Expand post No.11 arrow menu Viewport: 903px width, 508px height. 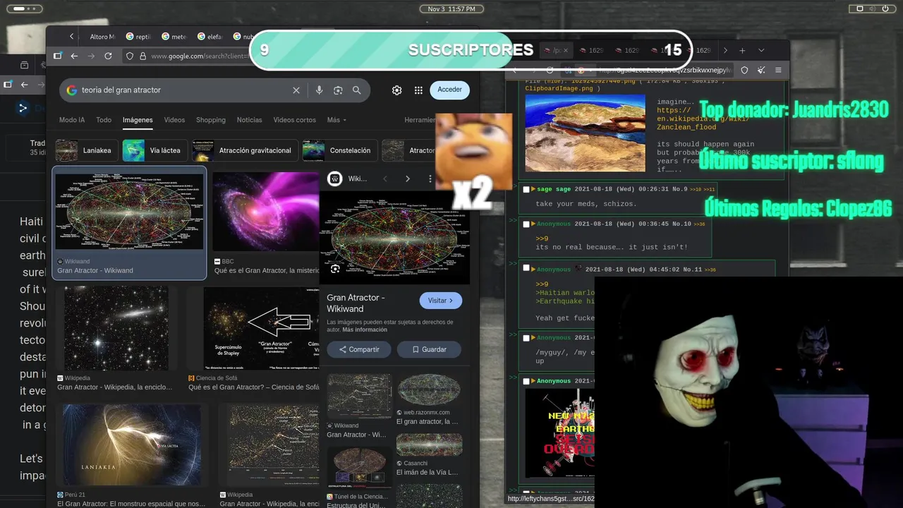point(533,270)
